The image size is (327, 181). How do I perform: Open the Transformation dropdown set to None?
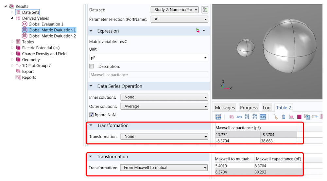click(164, 137)
